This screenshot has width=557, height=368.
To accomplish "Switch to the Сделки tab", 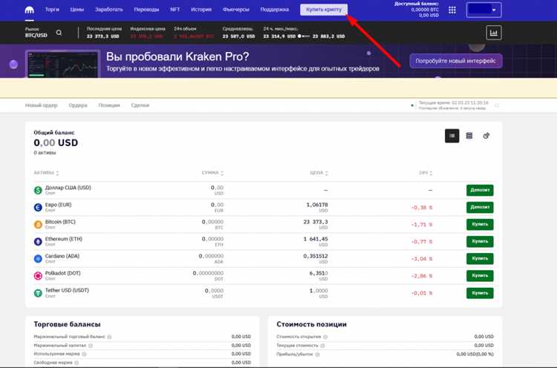I will point(140,105).
